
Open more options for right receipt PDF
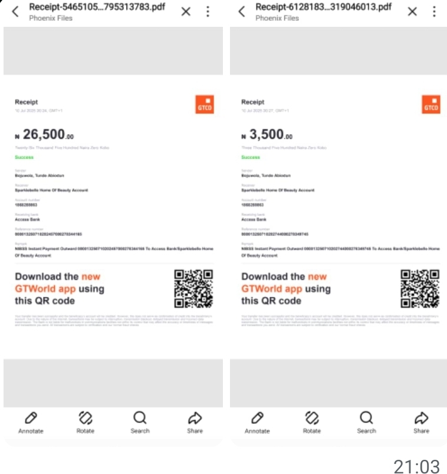[435, 11]
